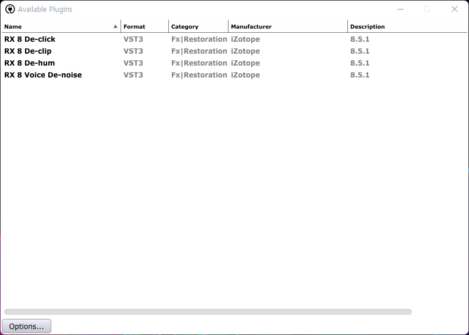Select the RX 8 De-click plugin

(x=30, y=39)
